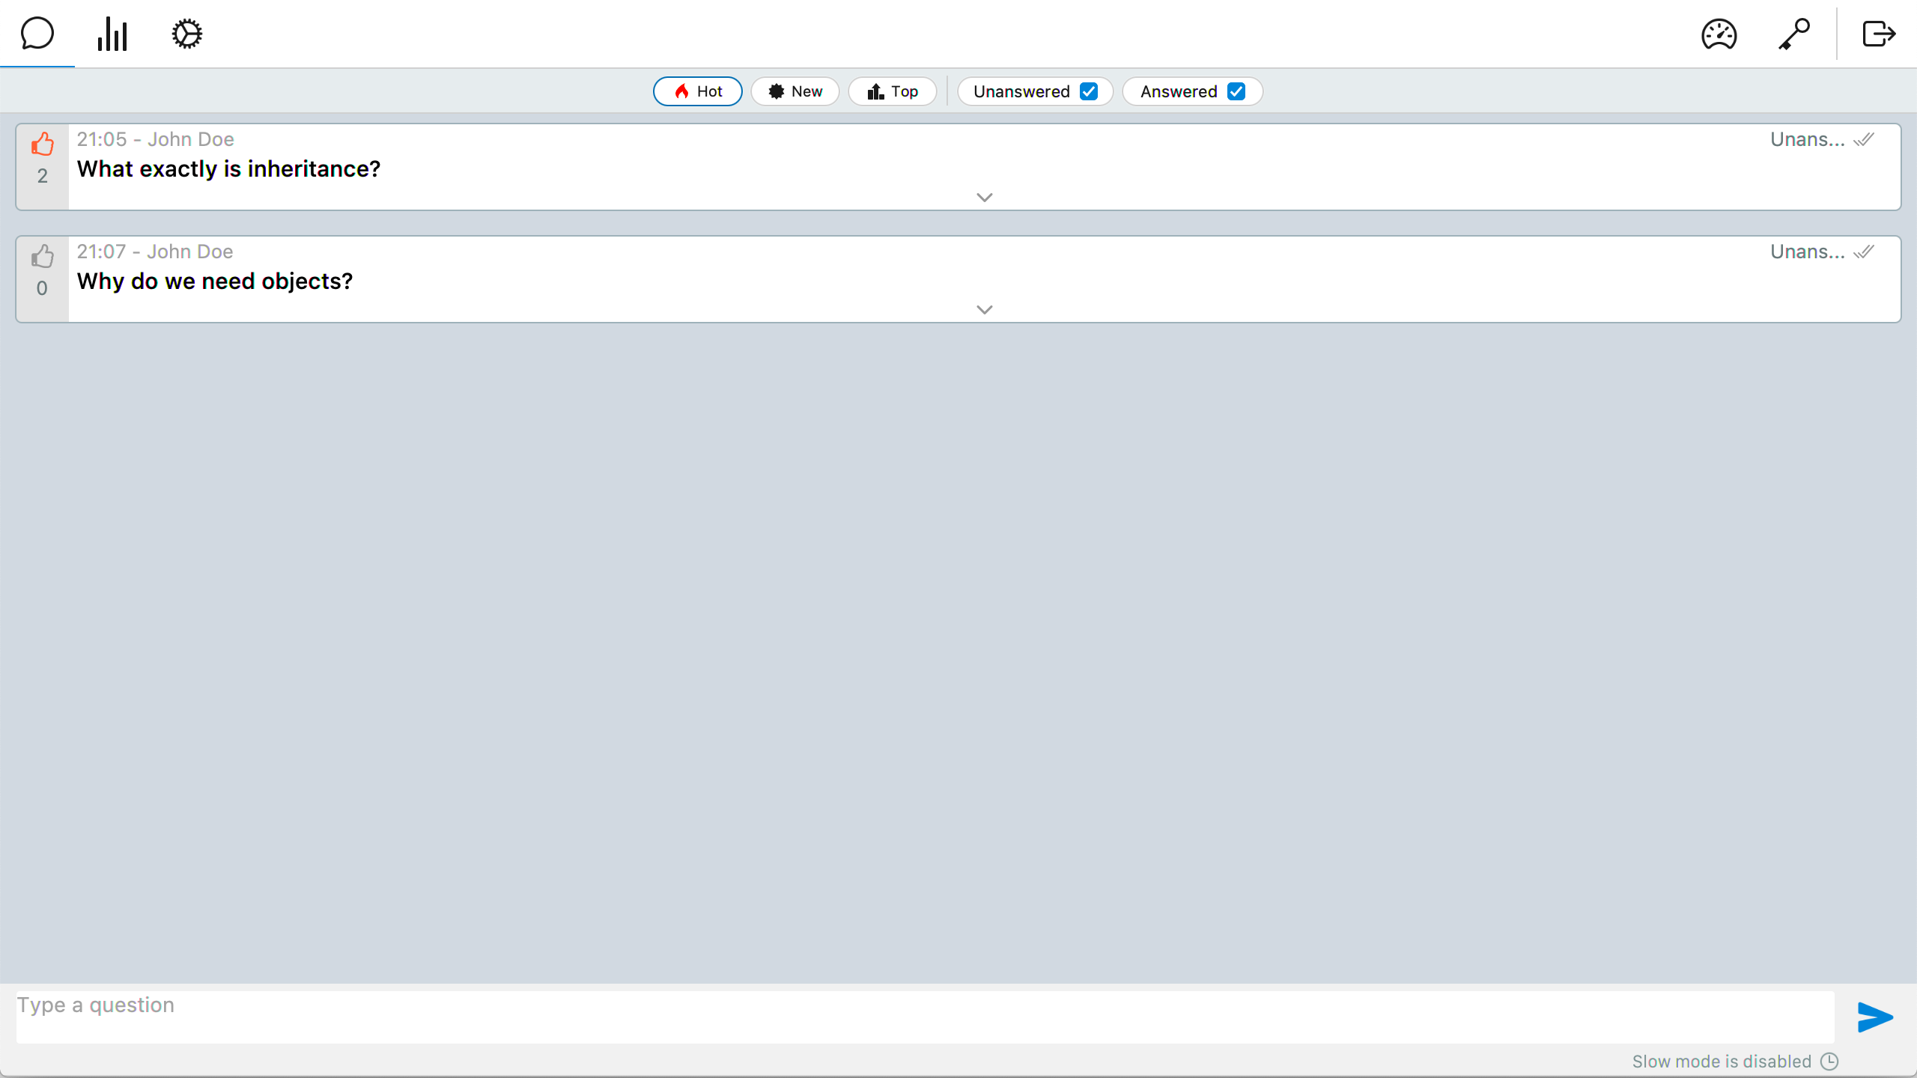Upvote the inheritance question thumbs-up
This screenshot has height=1078, width=1917.
[x=43, y=144]
